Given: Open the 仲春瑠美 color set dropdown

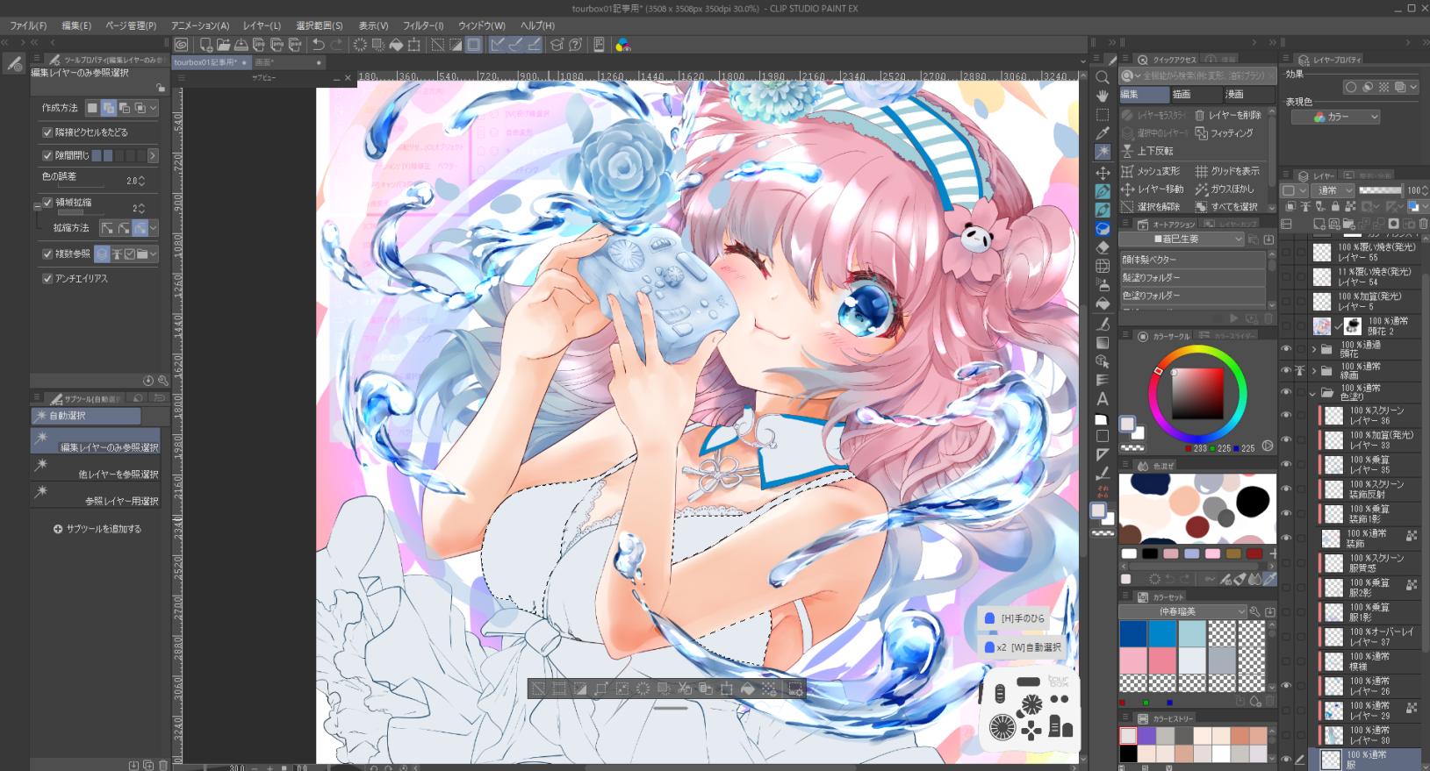Looking at the screenshot, I should 1183,611.
